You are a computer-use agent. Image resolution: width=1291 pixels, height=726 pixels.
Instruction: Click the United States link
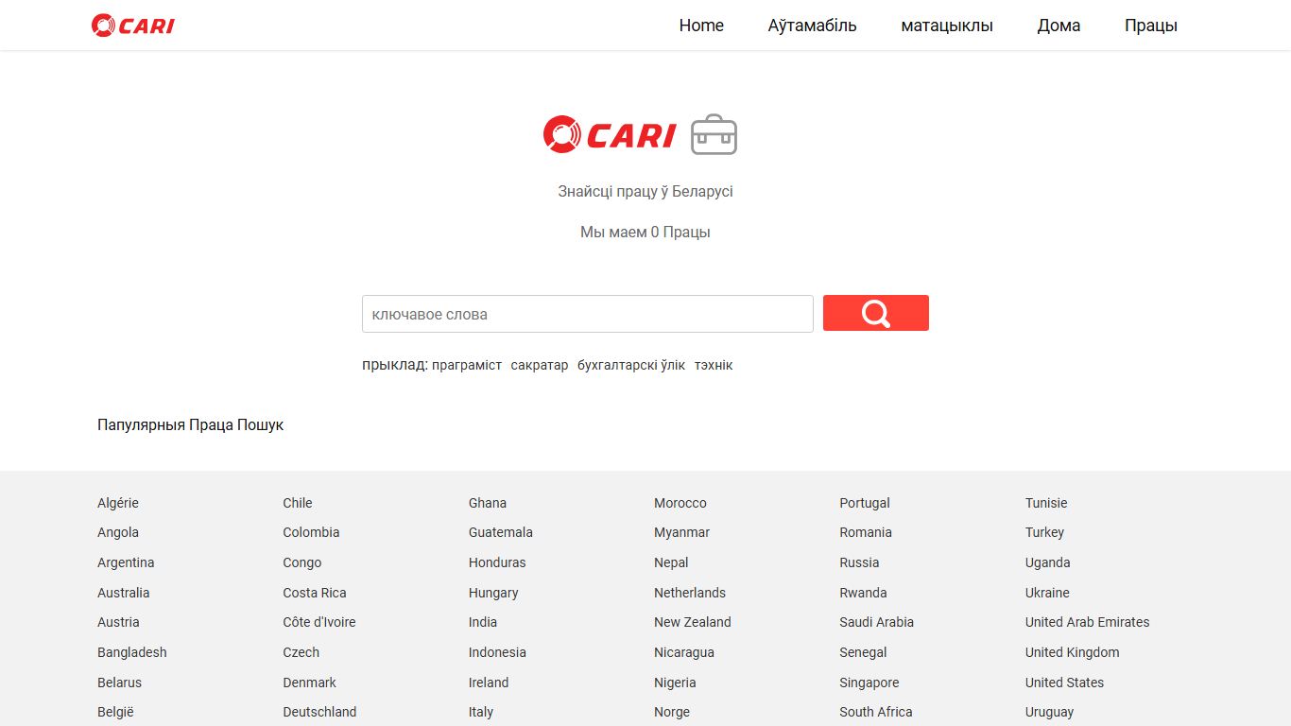(x=1064, y=683)
